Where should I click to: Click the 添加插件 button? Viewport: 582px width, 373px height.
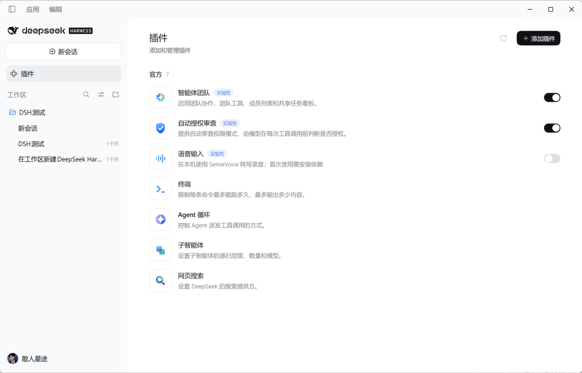(x=538, y=38)
